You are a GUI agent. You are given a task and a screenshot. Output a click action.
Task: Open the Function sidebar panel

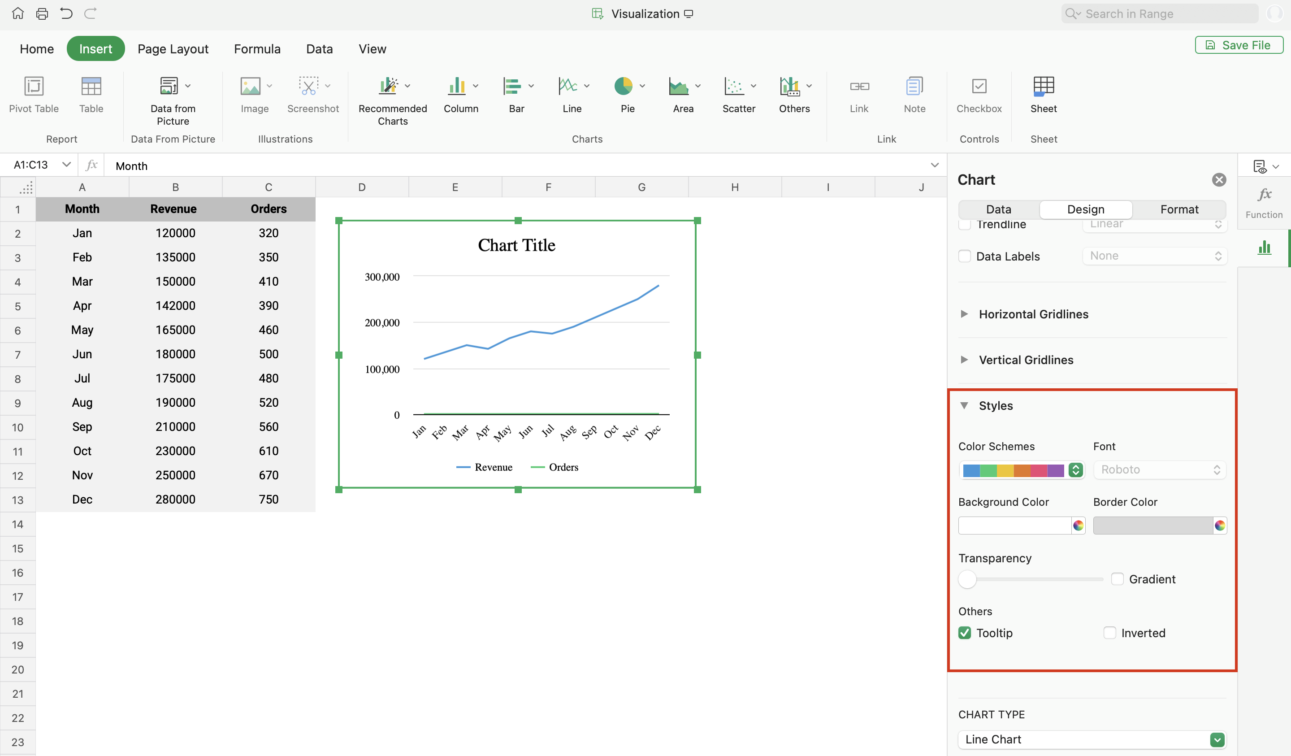pos(1263,202)
